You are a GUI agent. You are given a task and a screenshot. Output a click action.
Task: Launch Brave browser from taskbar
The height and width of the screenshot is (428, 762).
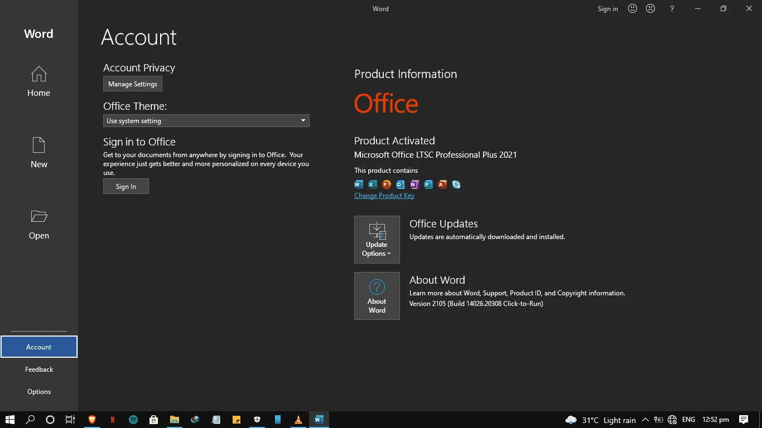pos(92,420)
